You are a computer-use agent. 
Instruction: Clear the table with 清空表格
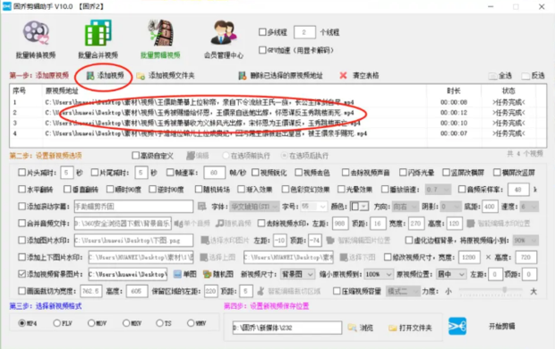[359, 75]
